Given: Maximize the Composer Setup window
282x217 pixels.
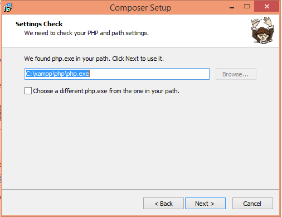Looking at the screenshot, I should [x=247, y=7].
